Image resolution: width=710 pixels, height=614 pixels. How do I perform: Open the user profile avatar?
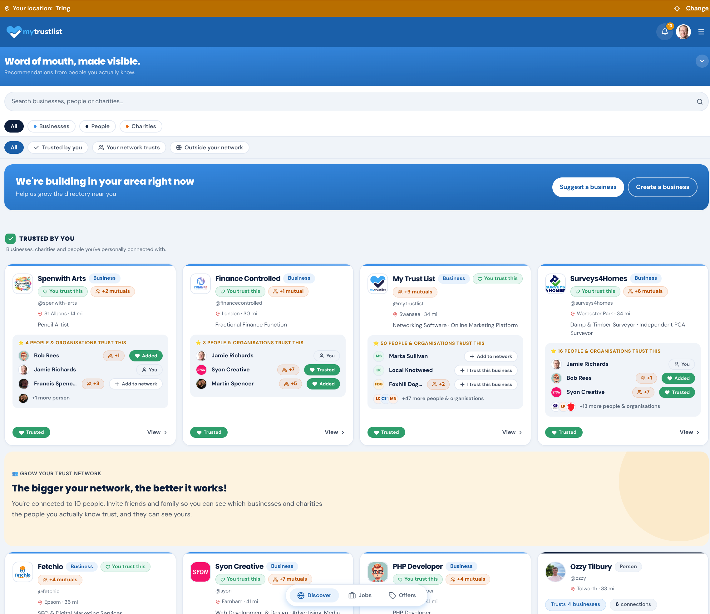(683, 32)
